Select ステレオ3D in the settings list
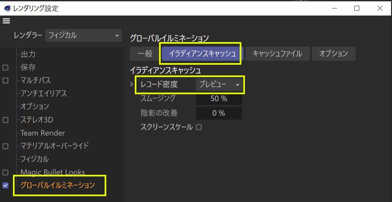 tap(37, 120)
